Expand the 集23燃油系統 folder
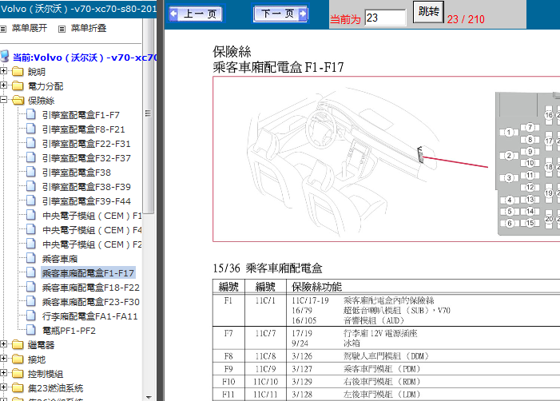 click(3, 387)
